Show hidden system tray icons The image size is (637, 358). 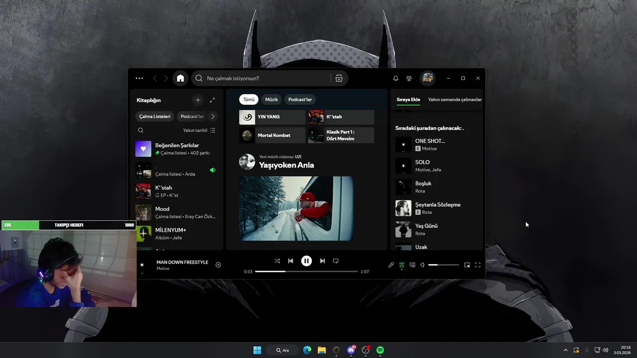point(565,350)
